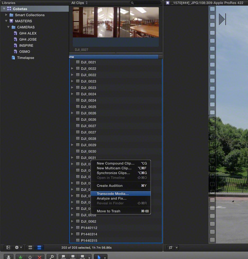Choose New Compound Clip… from context menu
248x259 pixels.
click(x=121, y=163)
